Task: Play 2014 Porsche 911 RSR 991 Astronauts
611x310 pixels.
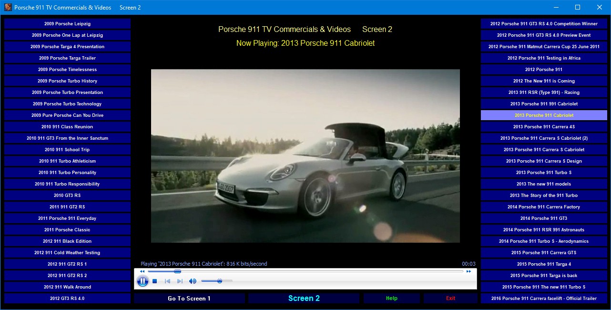Action: click(x=544, y=230)
